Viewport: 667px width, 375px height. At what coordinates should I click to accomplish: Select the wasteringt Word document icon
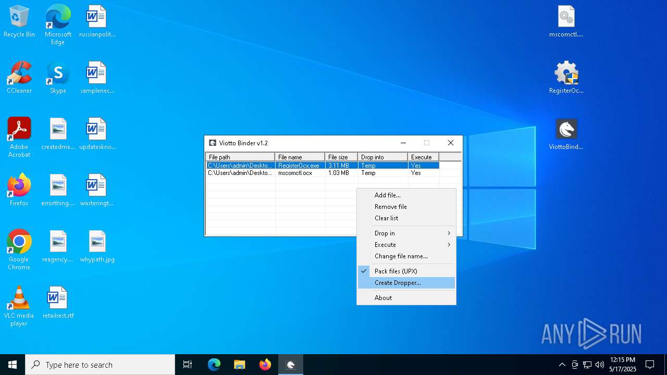(x=97, y=191)
